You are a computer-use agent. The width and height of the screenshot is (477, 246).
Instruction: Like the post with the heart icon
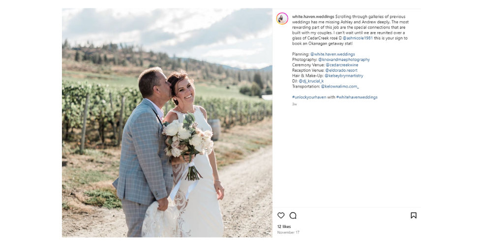281,215
